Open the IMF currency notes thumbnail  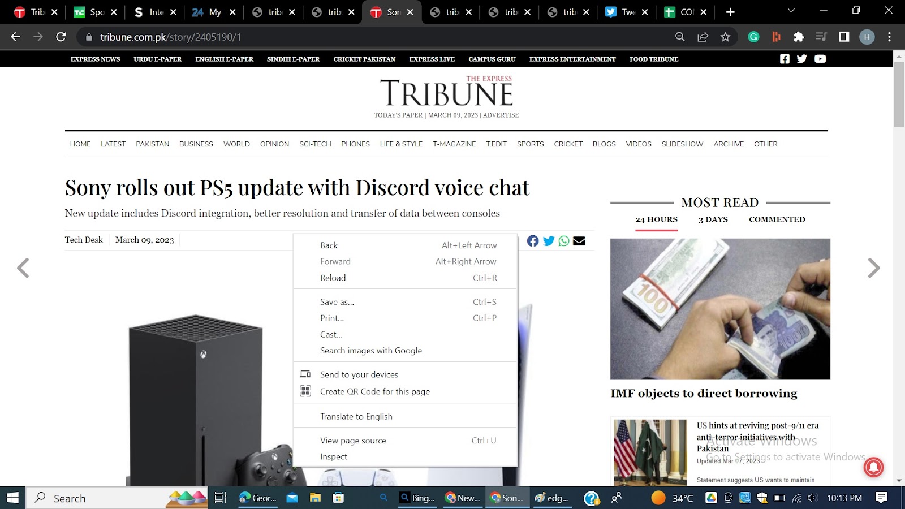coord(720,309)
